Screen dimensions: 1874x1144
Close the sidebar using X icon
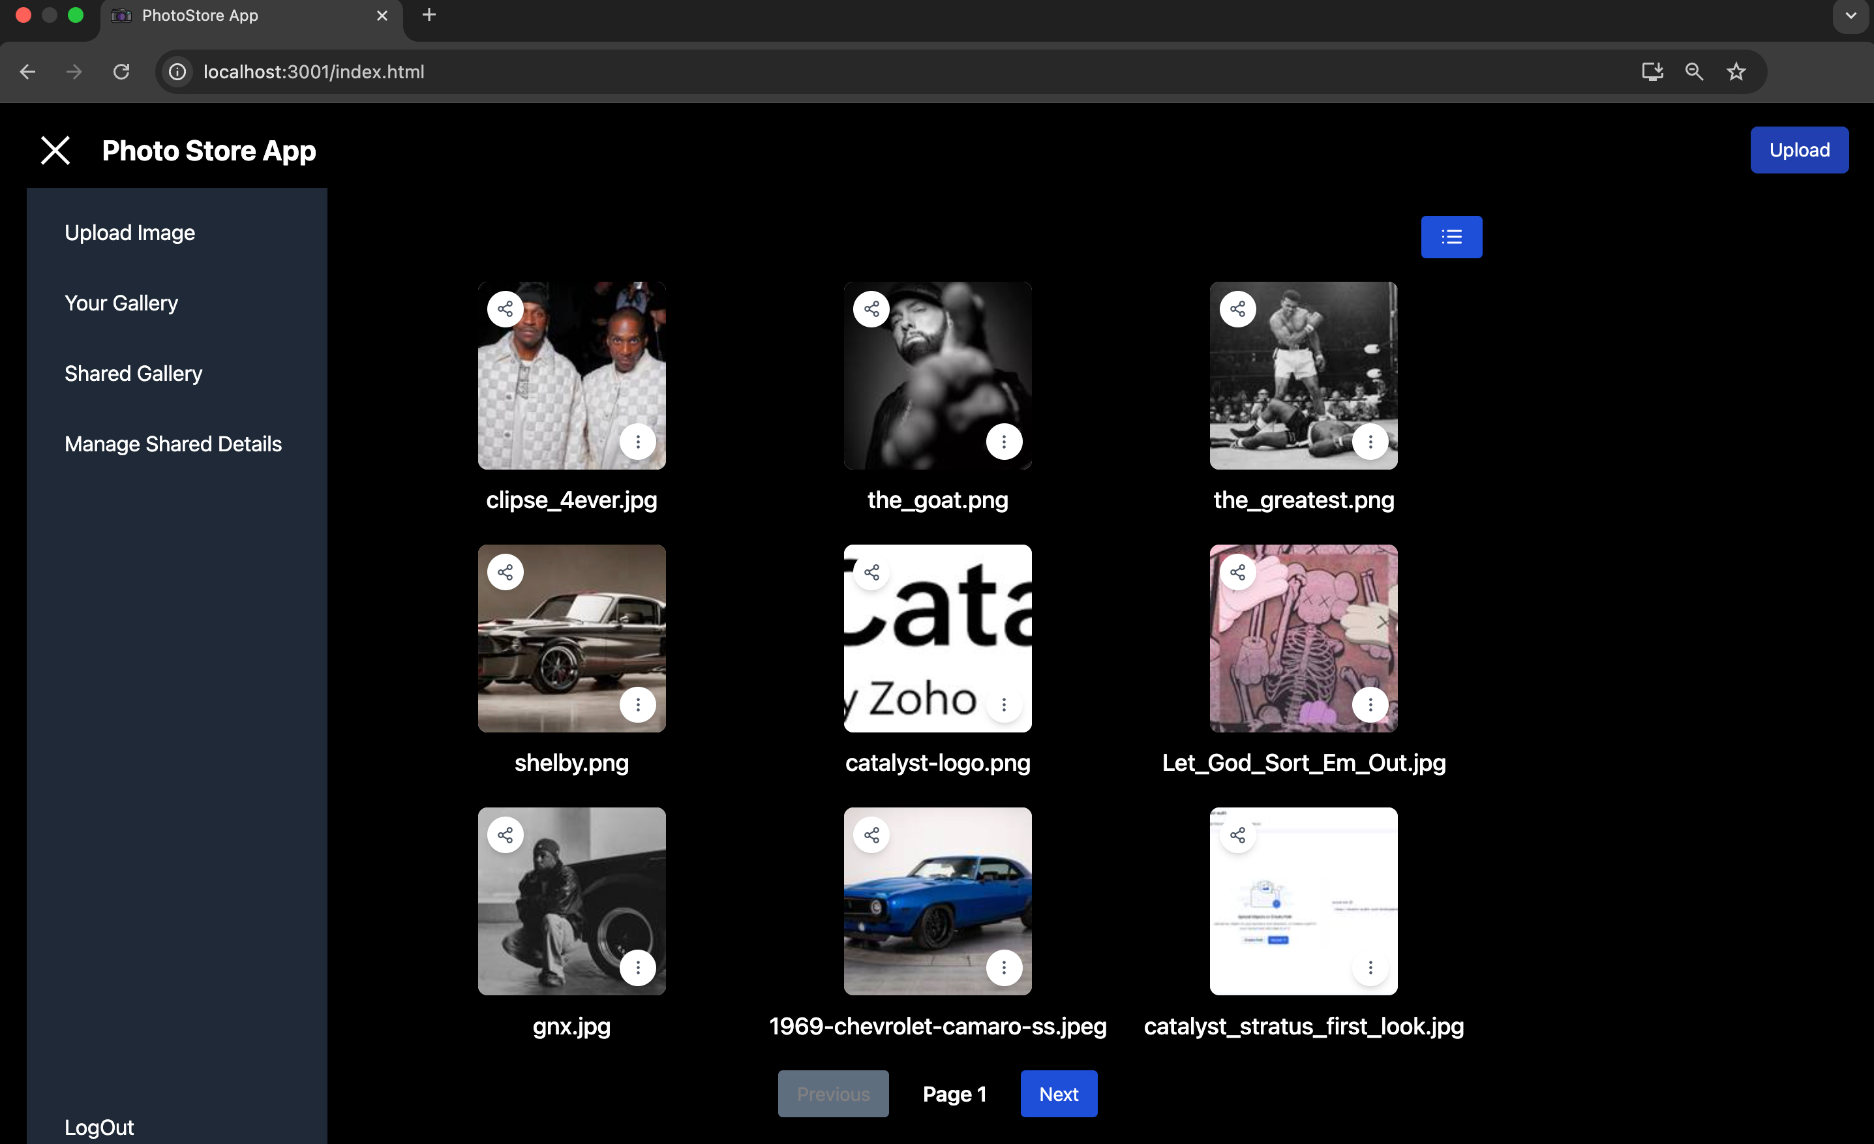55,151
